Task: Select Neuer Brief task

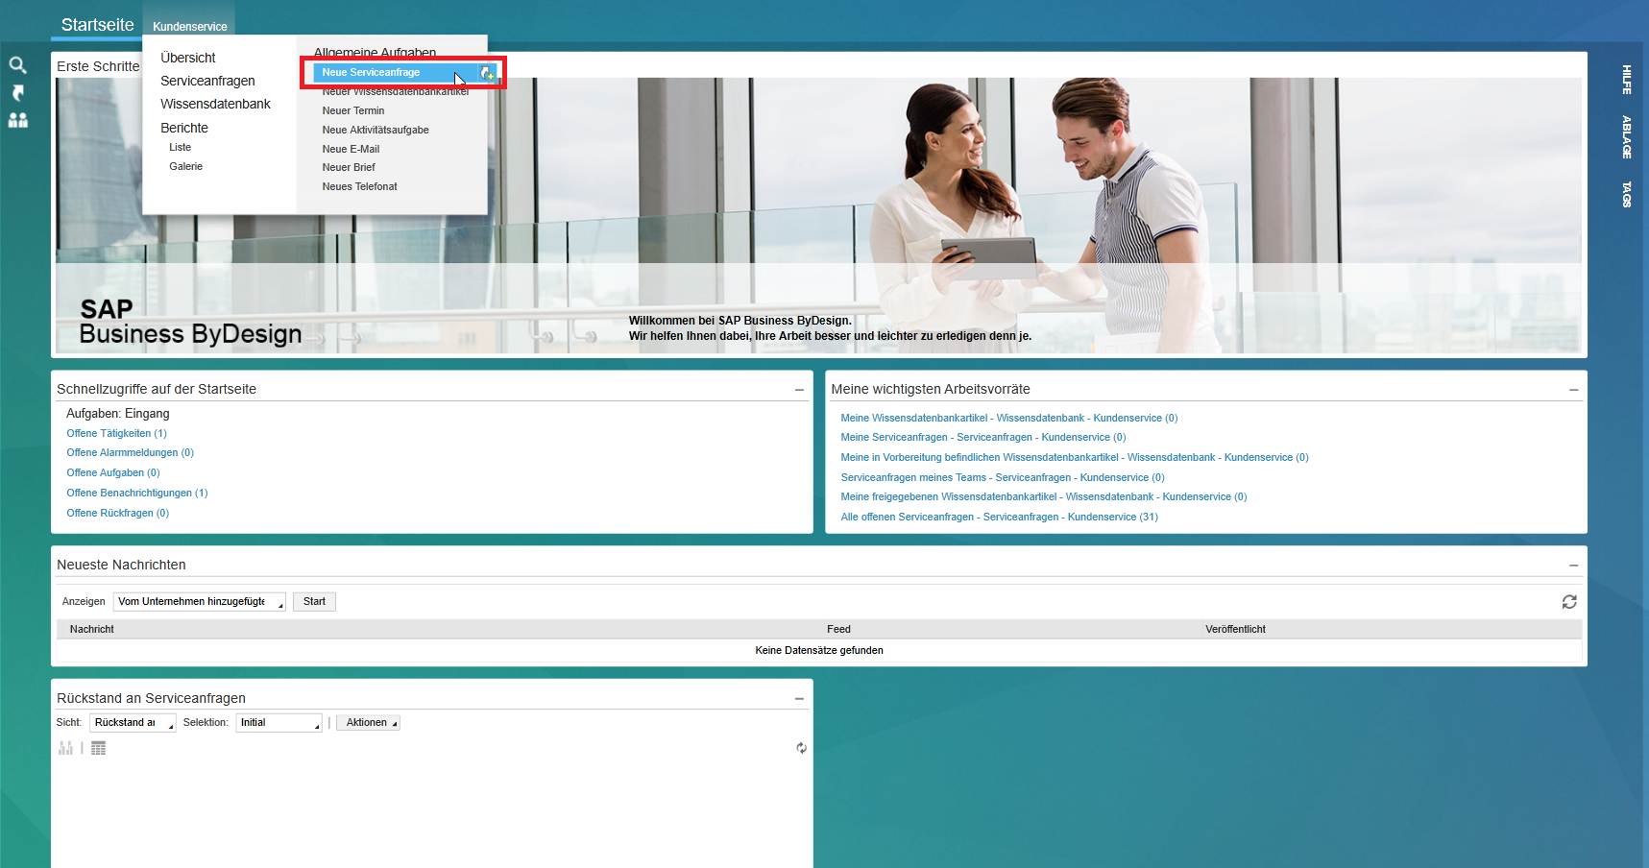Action: click(x=349, y=167)
